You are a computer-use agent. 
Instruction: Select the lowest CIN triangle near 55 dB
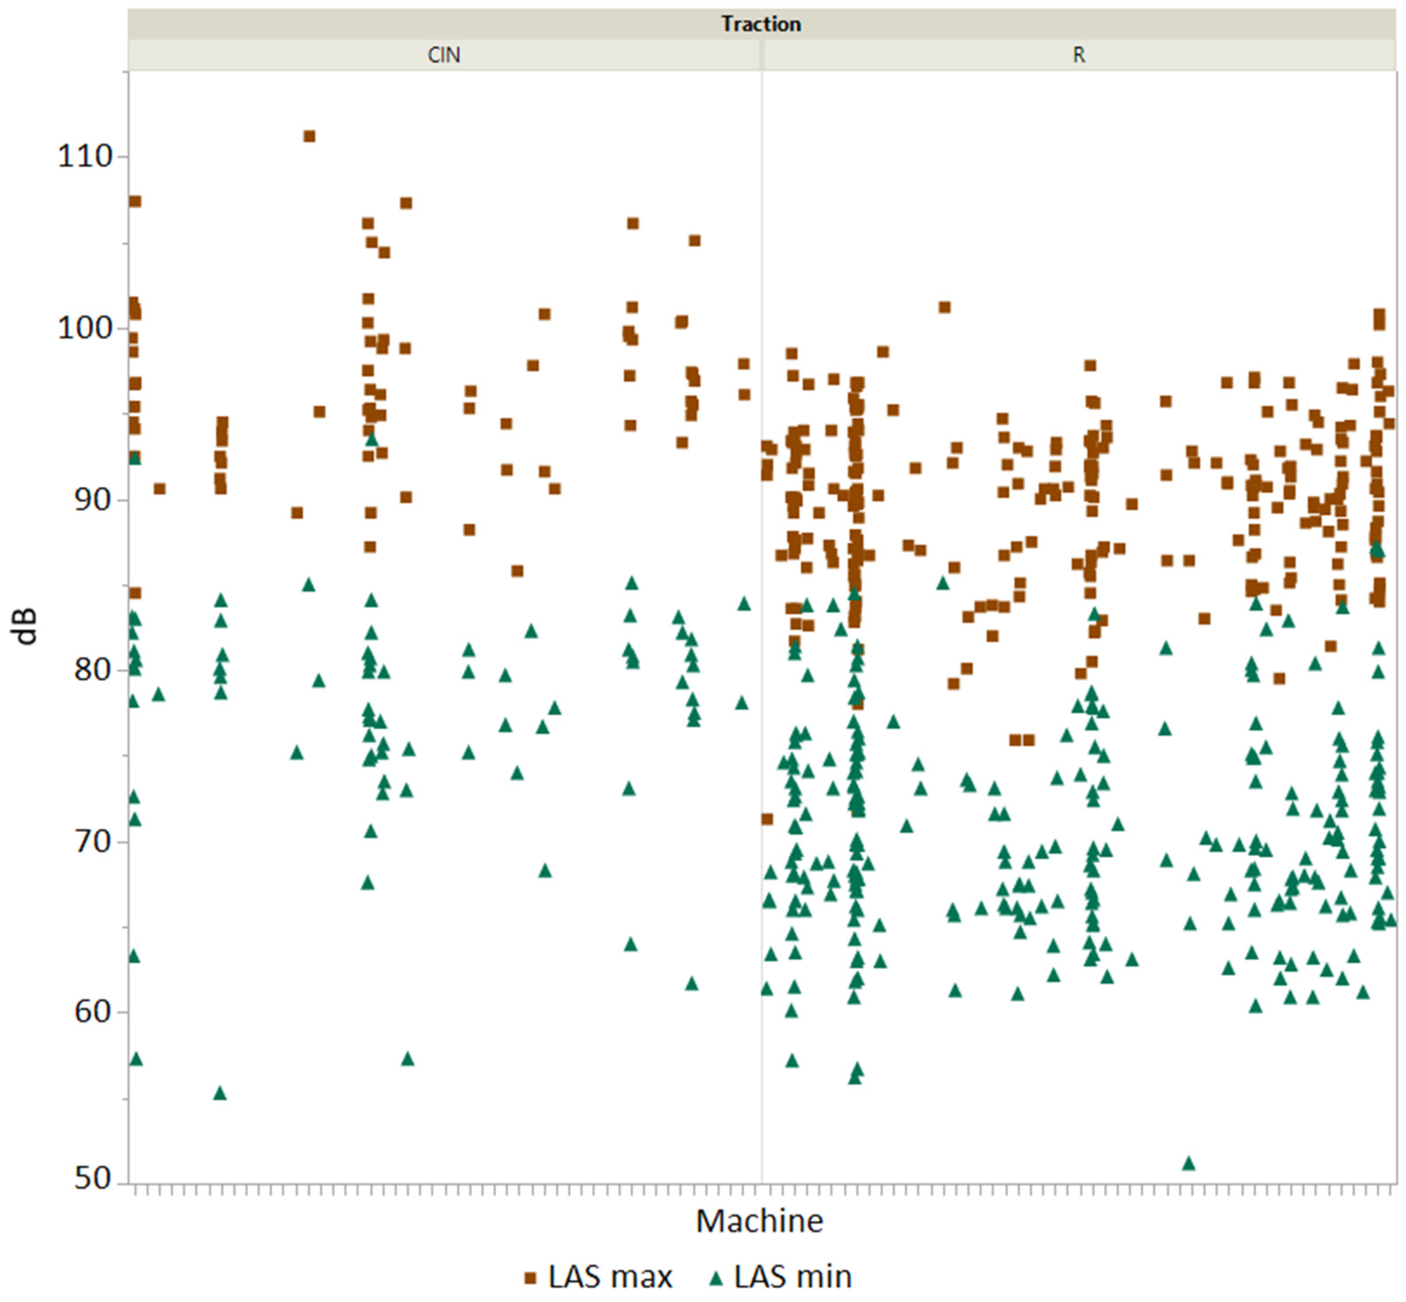pyautogui.click(x=220, y=1094)
